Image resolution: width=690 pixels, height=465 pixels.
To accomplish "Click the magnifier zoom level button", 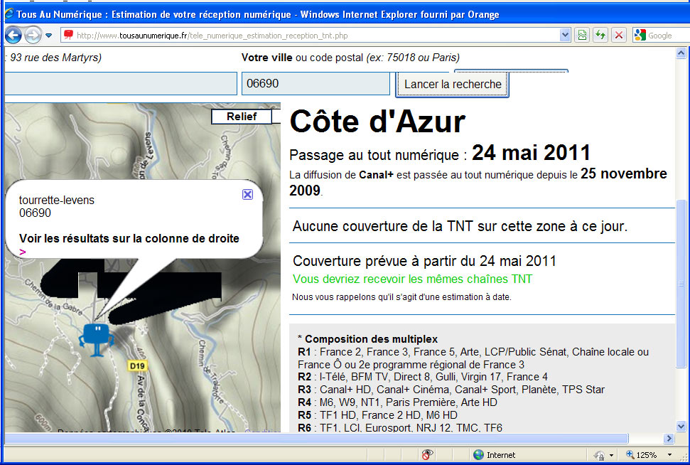I will (642, 455).
